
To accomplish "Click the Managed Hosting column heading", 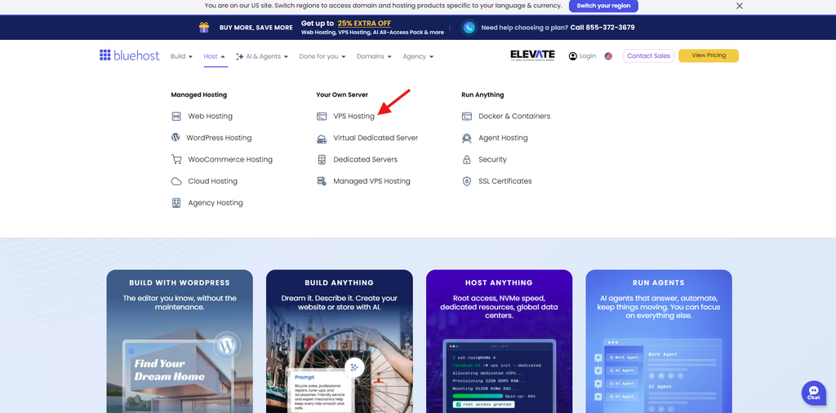I will pos(199,95).
